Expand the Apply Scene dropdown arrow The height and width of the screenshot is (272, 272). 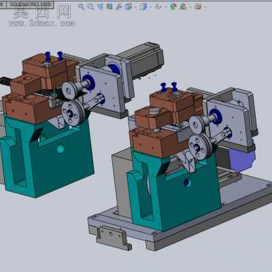coord(190,7)
